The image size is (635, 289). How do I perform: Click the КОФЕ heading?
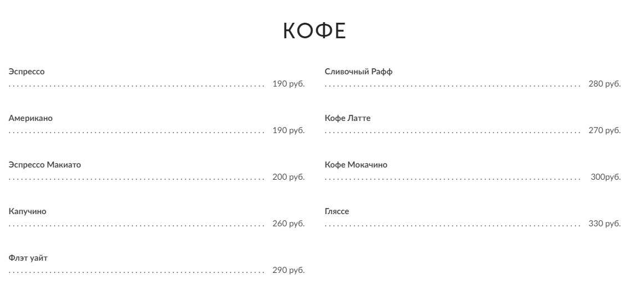(314, 31)
